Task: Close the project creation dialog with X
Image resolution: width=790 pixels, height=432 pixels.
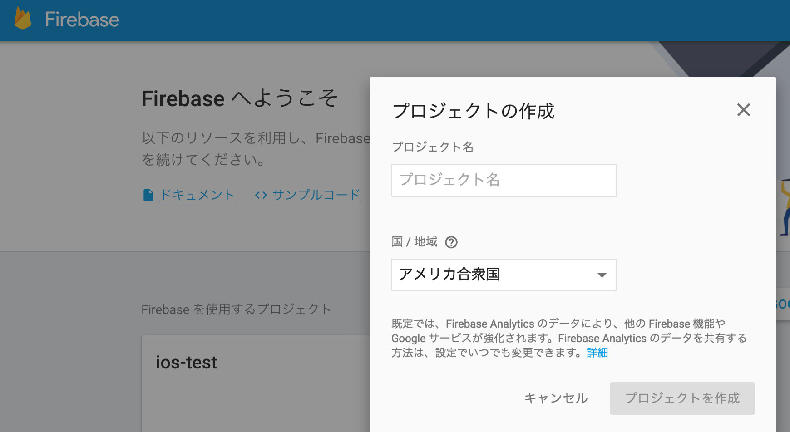Action: (743, 110)
